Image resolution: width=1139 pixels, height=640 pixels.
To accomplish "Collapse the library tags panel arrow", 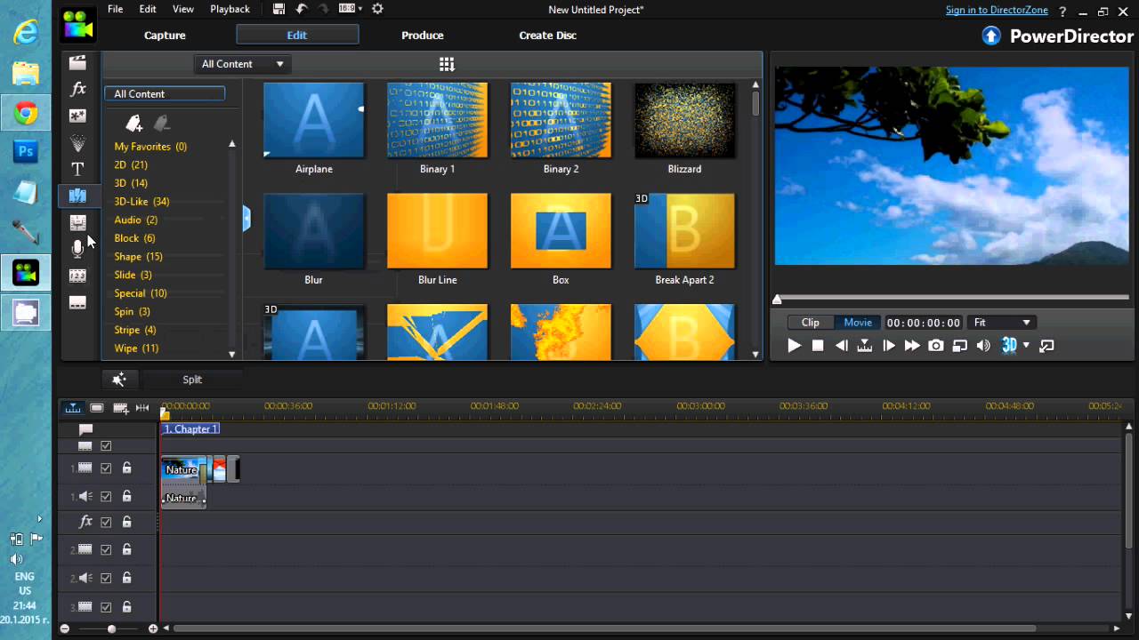I will tap(246, 219).
